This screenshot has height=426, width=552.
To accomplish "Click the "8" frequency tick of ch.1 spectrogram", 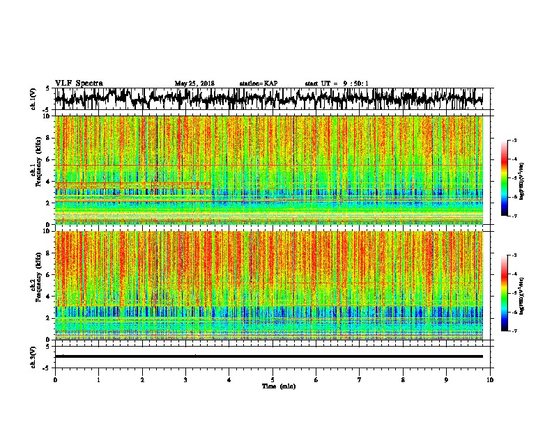I will click(49, 138).
